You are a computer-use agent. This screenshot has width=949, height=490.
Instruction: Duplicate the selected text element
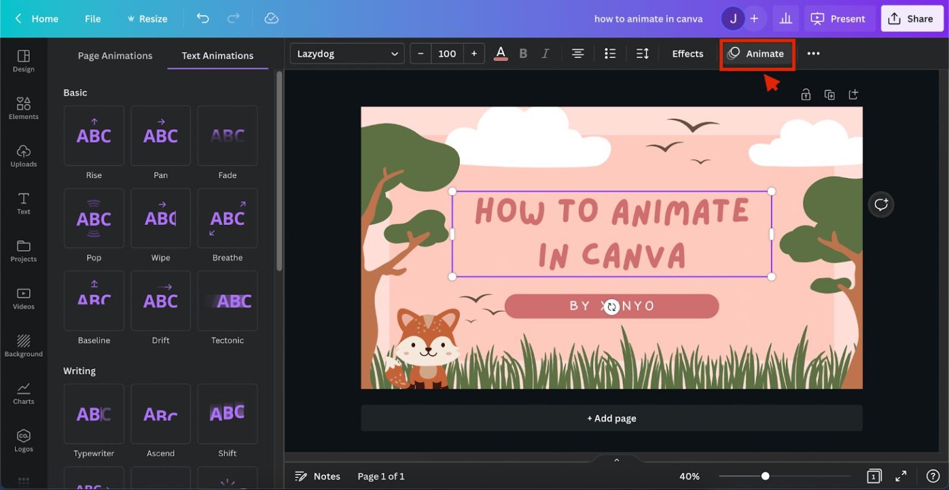click(829, 94)
